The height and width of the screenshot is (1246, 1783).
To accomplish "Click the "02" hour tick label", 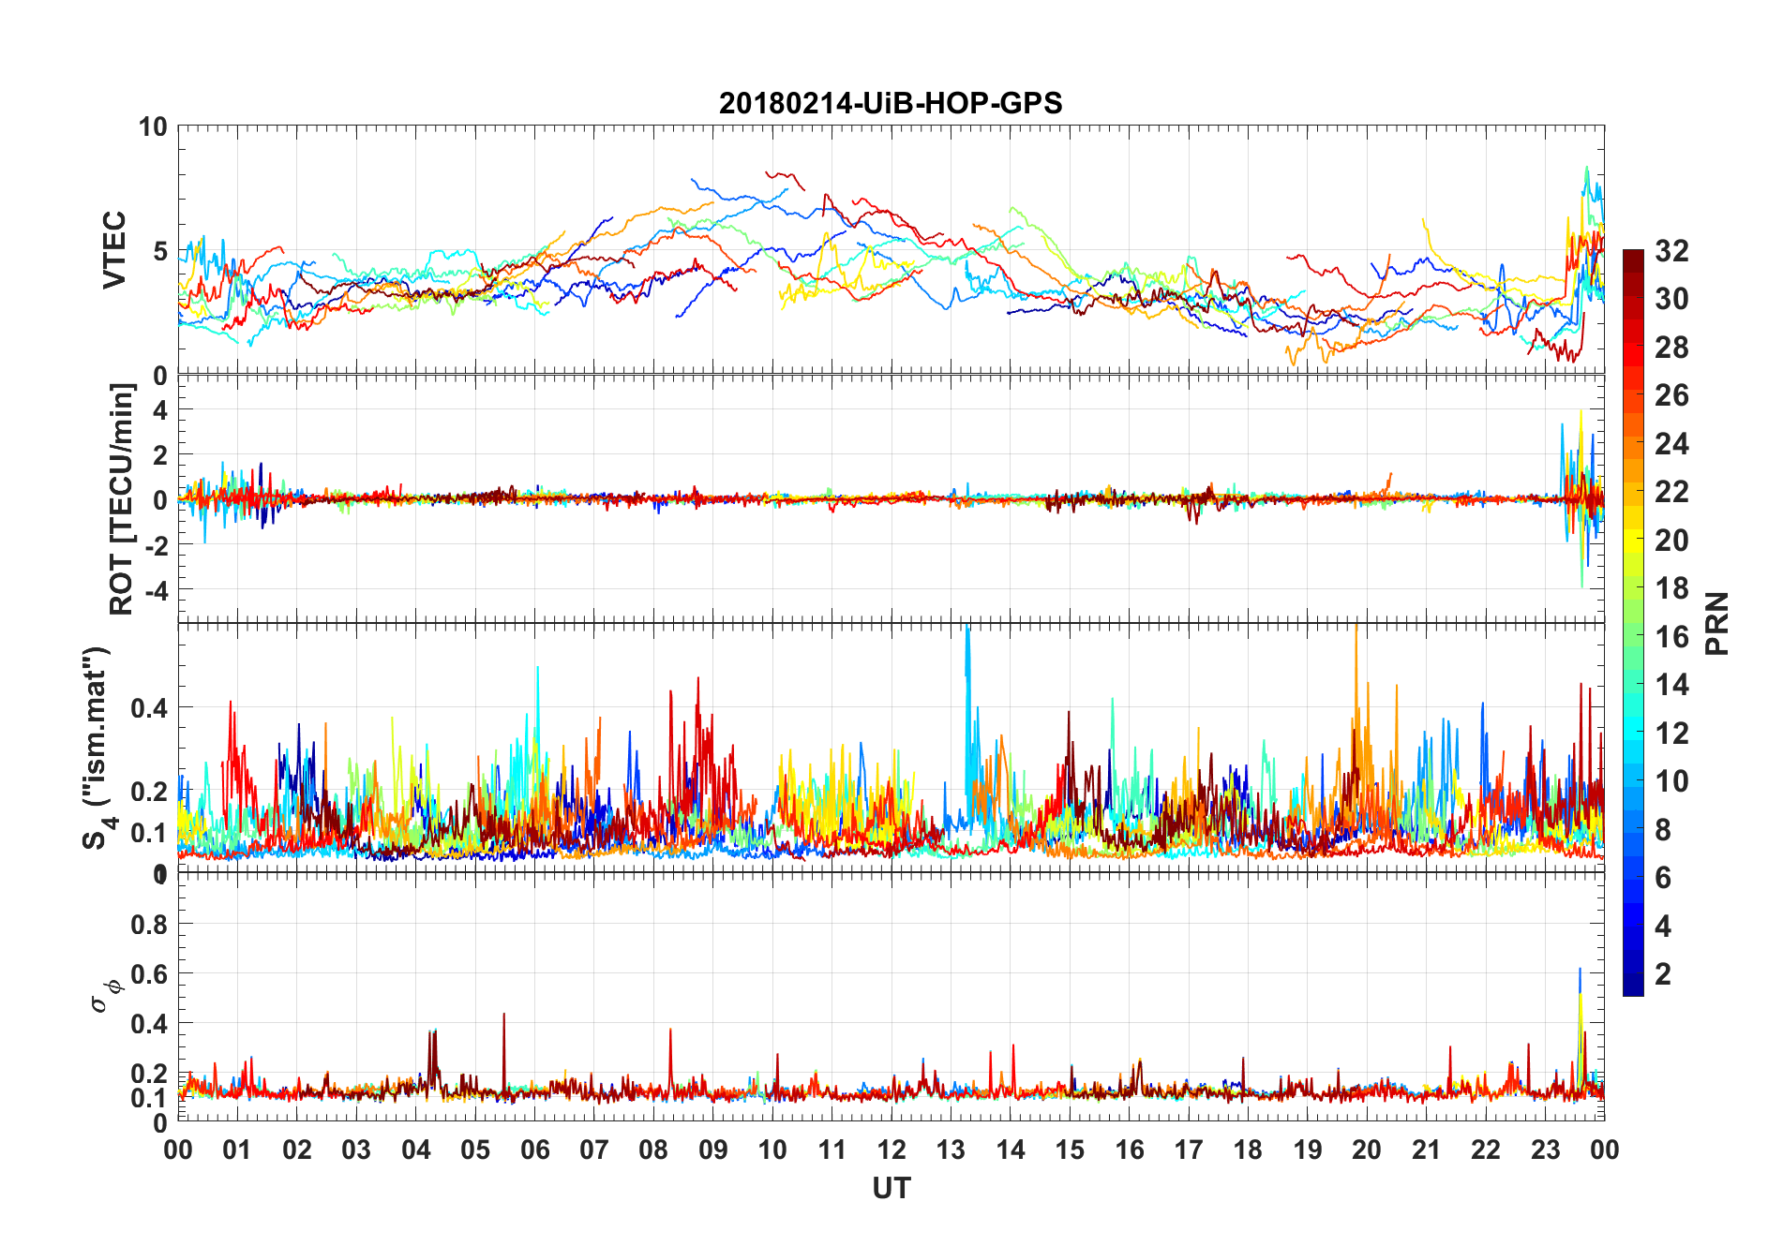I will point(297,1150).
